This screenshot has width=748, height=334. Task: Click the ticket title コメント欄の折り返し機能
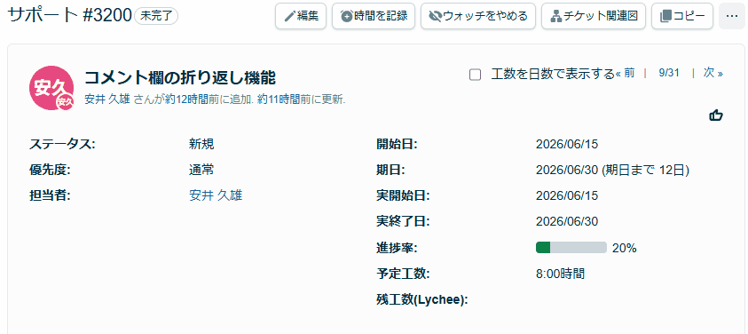point(180,77)
